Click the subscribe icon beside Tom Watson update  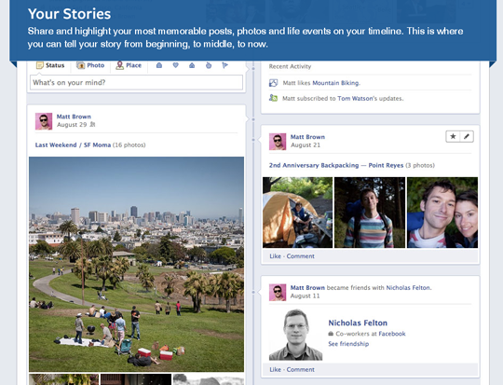click(273, 98)
